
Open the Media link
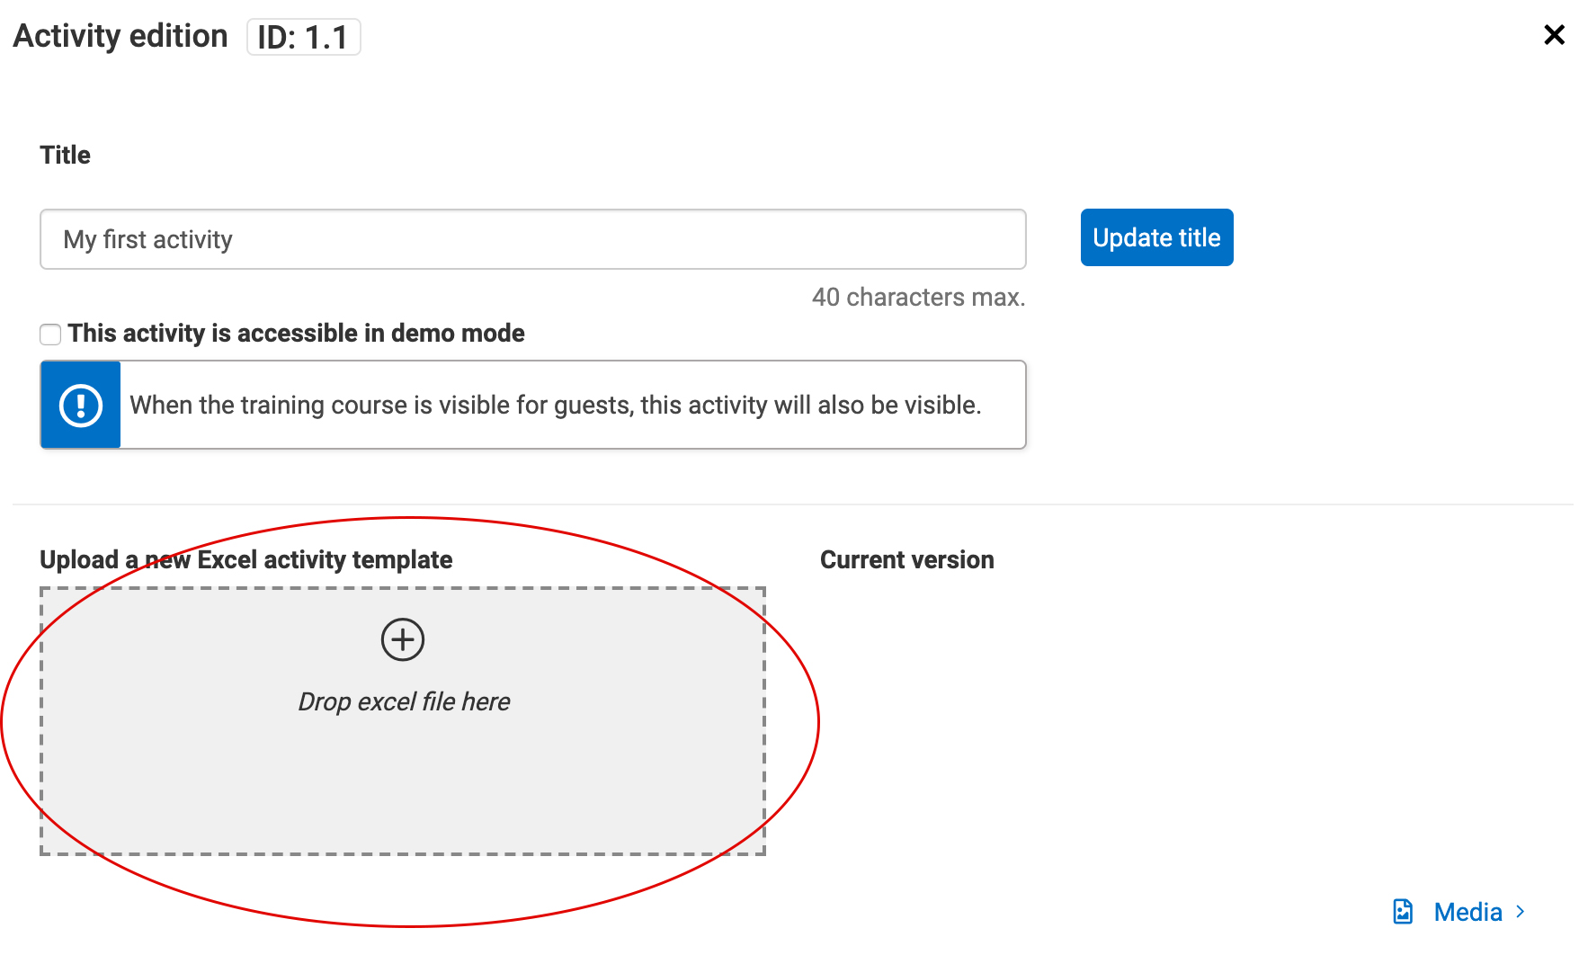(1467, 912)
